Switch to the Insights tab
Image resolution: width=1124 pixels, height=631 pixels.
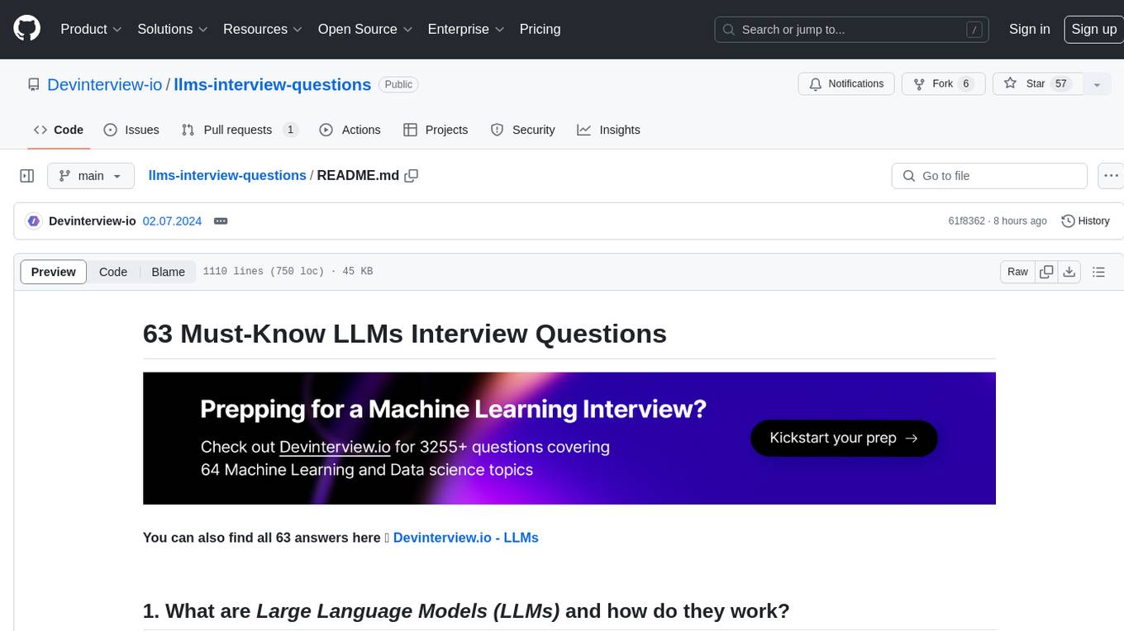(x=608, y=130)
